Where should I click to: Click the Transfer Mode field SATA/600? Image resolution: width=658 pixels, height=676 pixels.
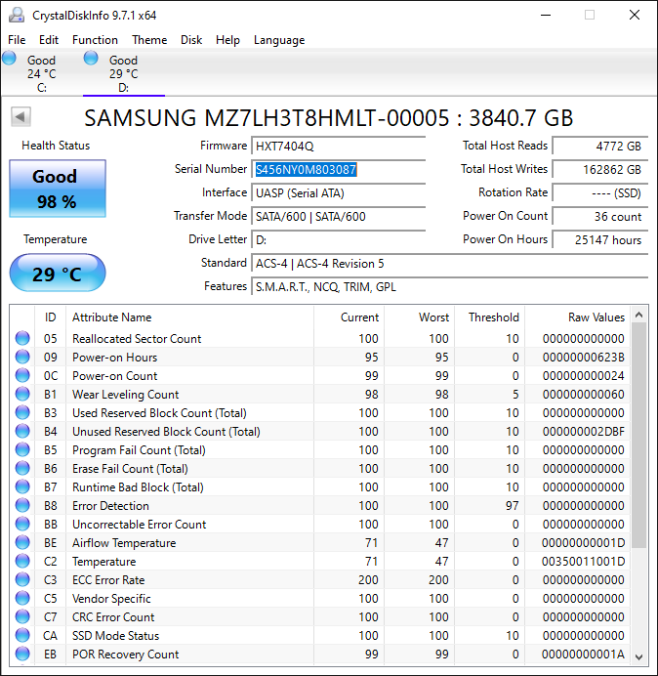pos(339,216)
